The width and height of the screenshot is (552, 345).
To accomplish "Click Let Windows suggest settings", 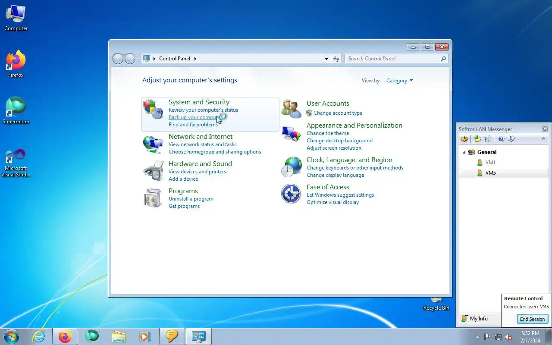I will (x=340, y=195).
